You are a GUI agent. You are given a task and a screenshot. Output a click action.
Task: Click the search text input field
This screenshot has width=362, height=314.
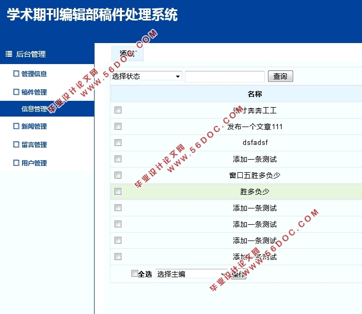224,77
